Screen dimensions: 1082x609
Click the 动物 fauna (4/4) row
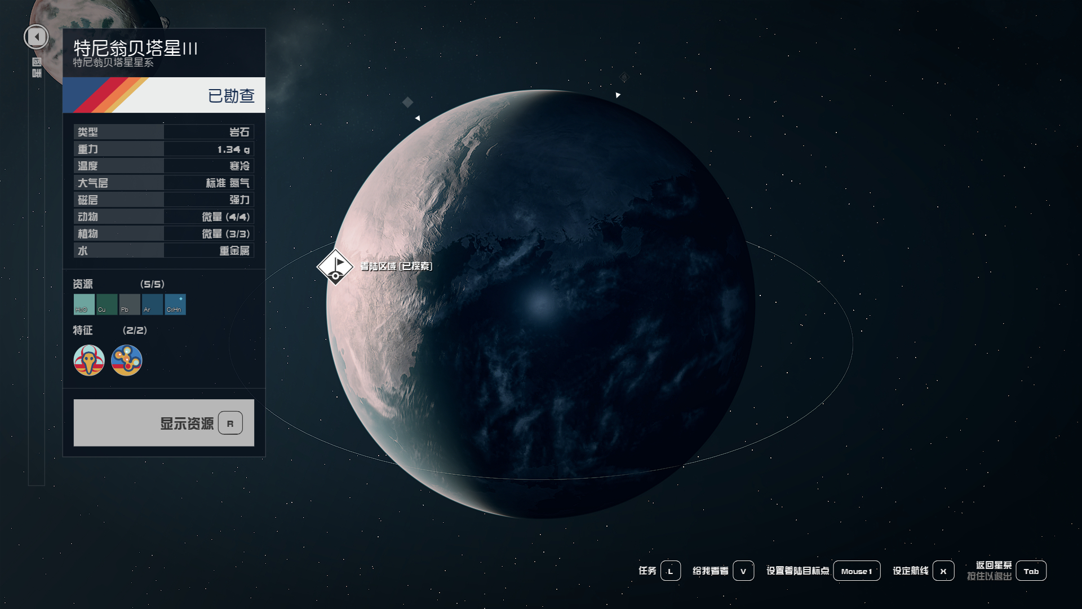click(x=164, y=217)
